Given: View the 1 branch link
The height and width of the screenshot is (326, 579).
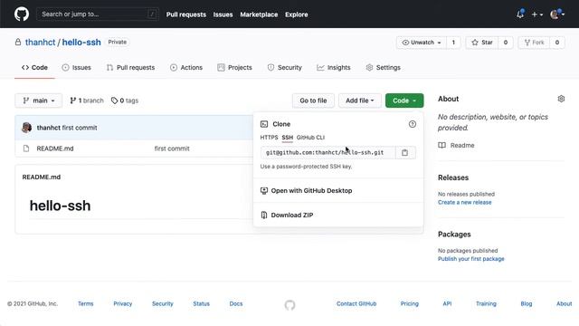Looking at the screenshot, I should 87,101.
